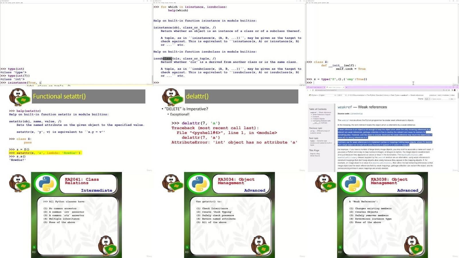The image size is (459, 258).
Task: Open the index link in docs header
Action: pos(452,95)
